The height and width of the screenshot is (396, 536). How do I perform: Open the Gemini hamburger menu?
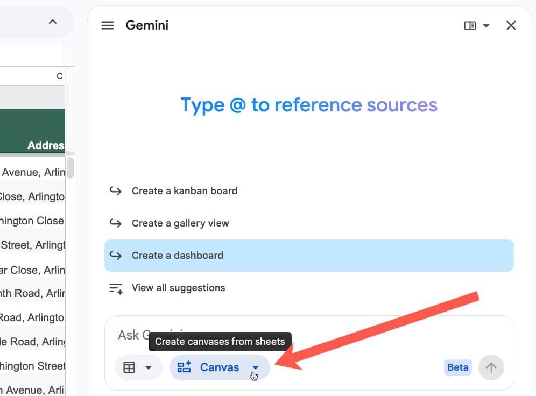coord(108,25)
